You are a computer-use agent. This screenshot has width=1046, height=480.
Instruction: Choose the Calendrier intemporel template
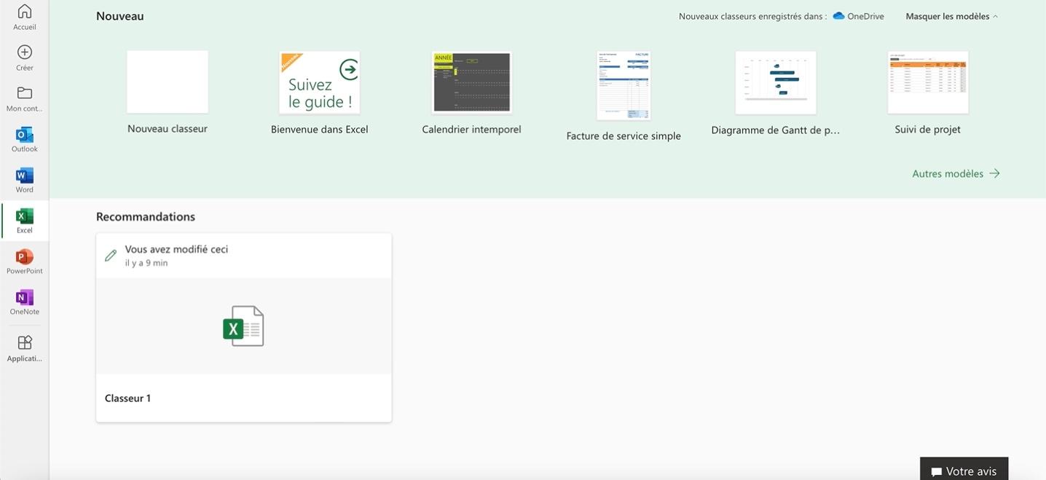[x=472, y=82]
